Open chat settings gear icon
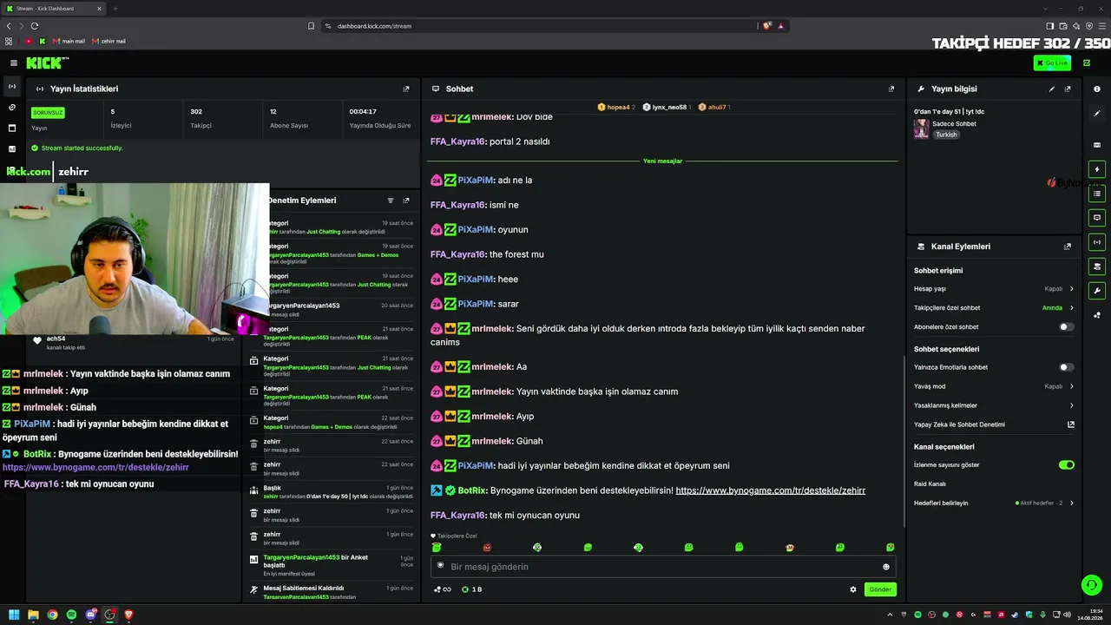 853,589
